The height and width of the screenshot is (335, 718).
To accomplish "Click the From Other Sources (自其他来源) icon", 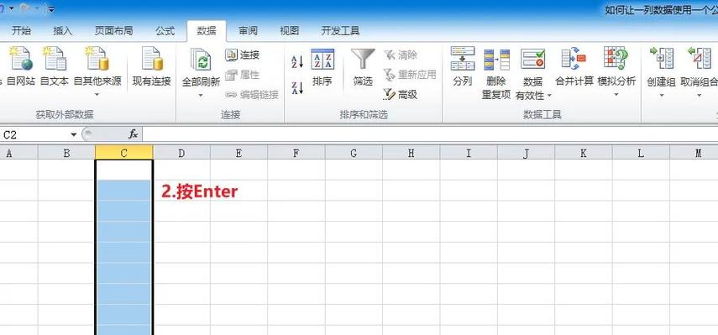I will point(97,59).
